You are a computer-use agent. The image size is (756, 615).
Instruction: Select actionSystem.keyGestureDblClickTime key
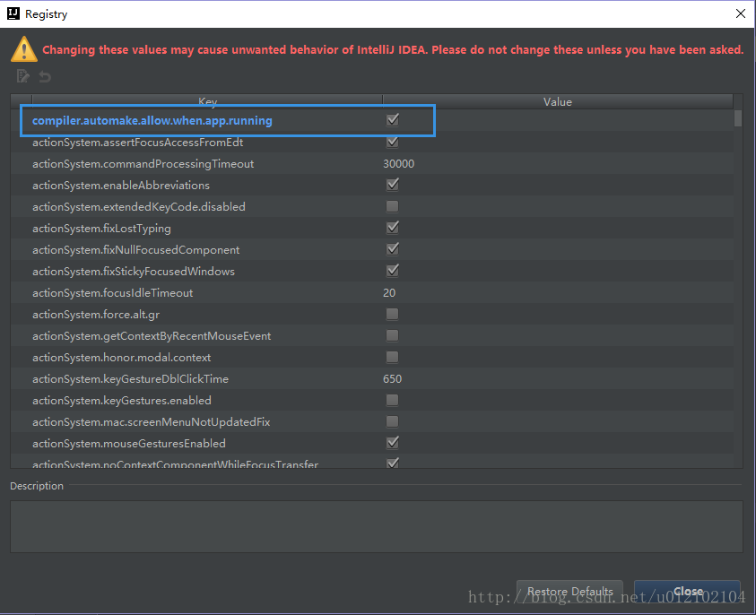[x=131, y=379]
